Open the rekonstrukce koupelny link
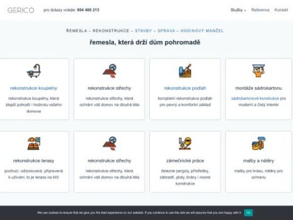The height and width of the screenshot is (220, 293). pos(33,88)
